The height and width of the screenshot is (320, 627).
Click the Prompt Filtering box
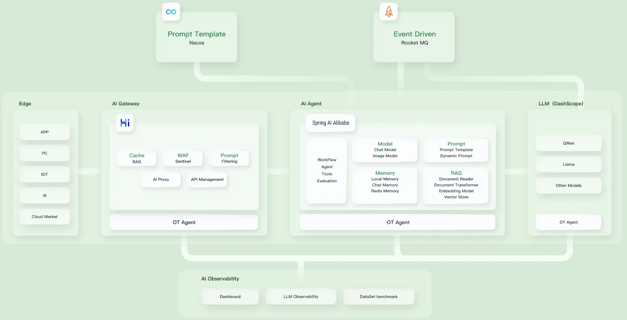click(x=229, y=158)
